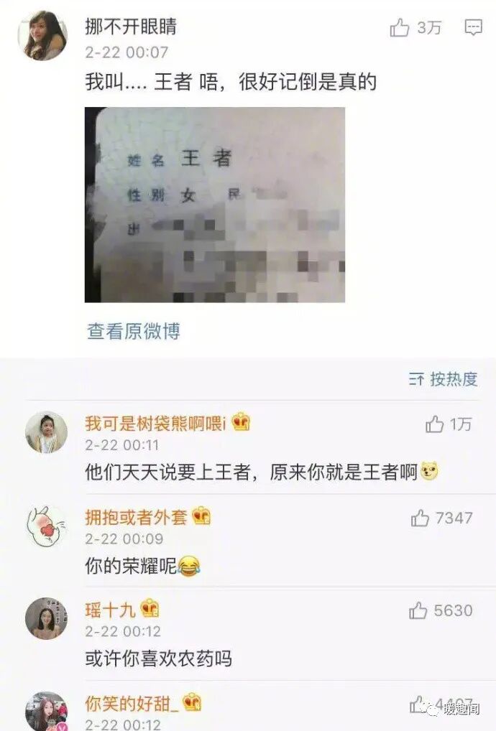The width and height of the screenshot is (496, 731).
Task: Select the comment text 你的荣耀呢
Action: (x=131, y=566)
